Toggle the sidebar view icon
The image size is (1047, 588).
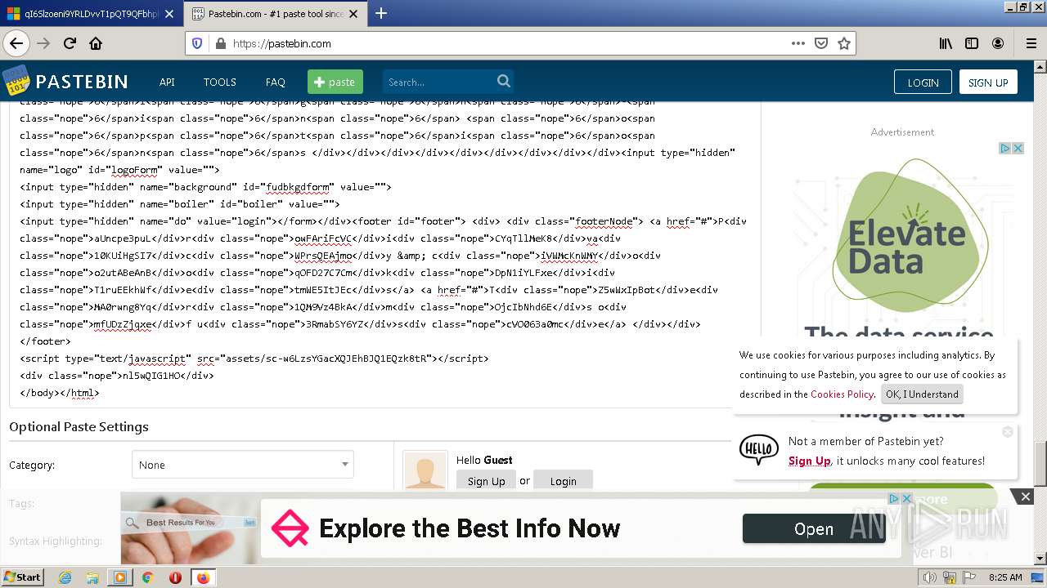point(972,43)
